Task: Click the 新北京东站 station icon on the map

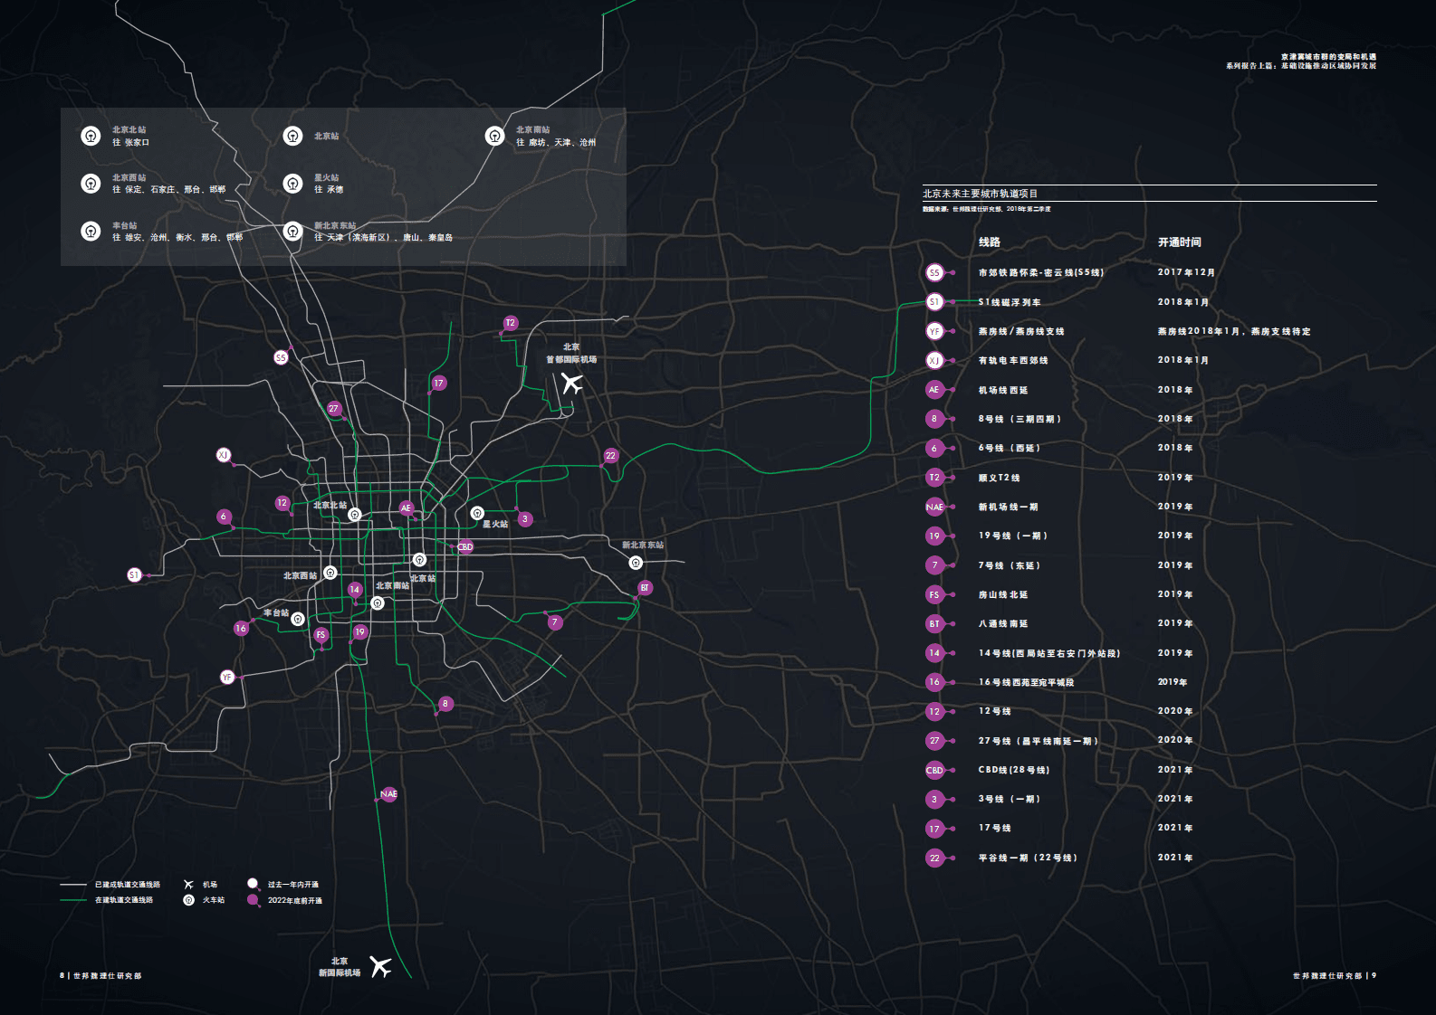Action: click(x=636, y=563)
